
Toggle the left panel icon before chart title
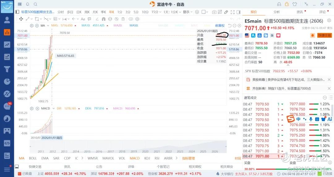coord(17,12)
